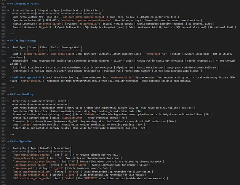Viewport: 240px width, 185px height.
Task: Click '30 days' default value
Action: (x=73, y=172)
